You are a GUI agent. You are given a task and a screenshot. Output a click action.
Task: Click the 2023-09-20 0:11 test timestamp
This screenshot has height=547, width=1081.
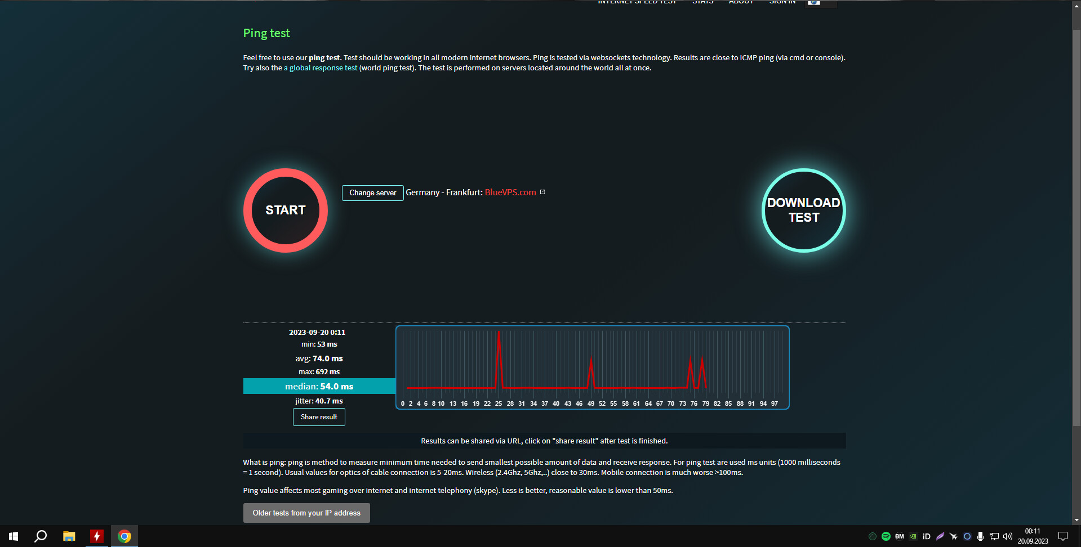(x=317, y=333)
